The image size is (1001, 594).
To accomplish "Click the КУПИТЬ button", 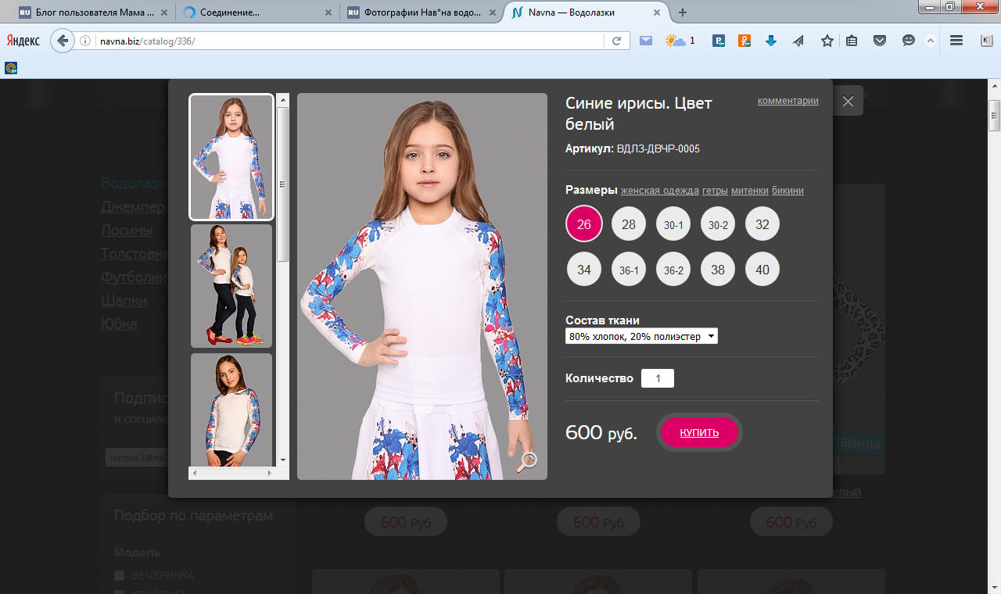I will pyautogui.click(x=699, y=432).
